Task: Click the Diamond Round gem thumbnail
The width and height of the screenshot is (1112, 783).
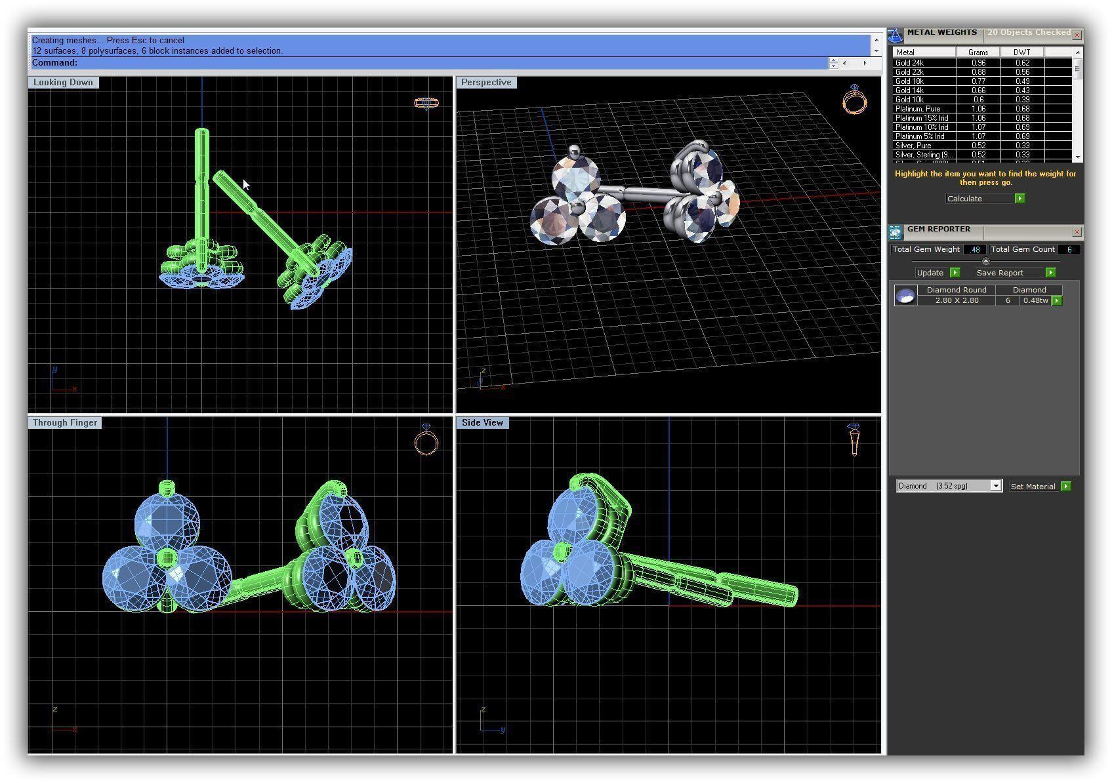Action: (x=905, y=296)
